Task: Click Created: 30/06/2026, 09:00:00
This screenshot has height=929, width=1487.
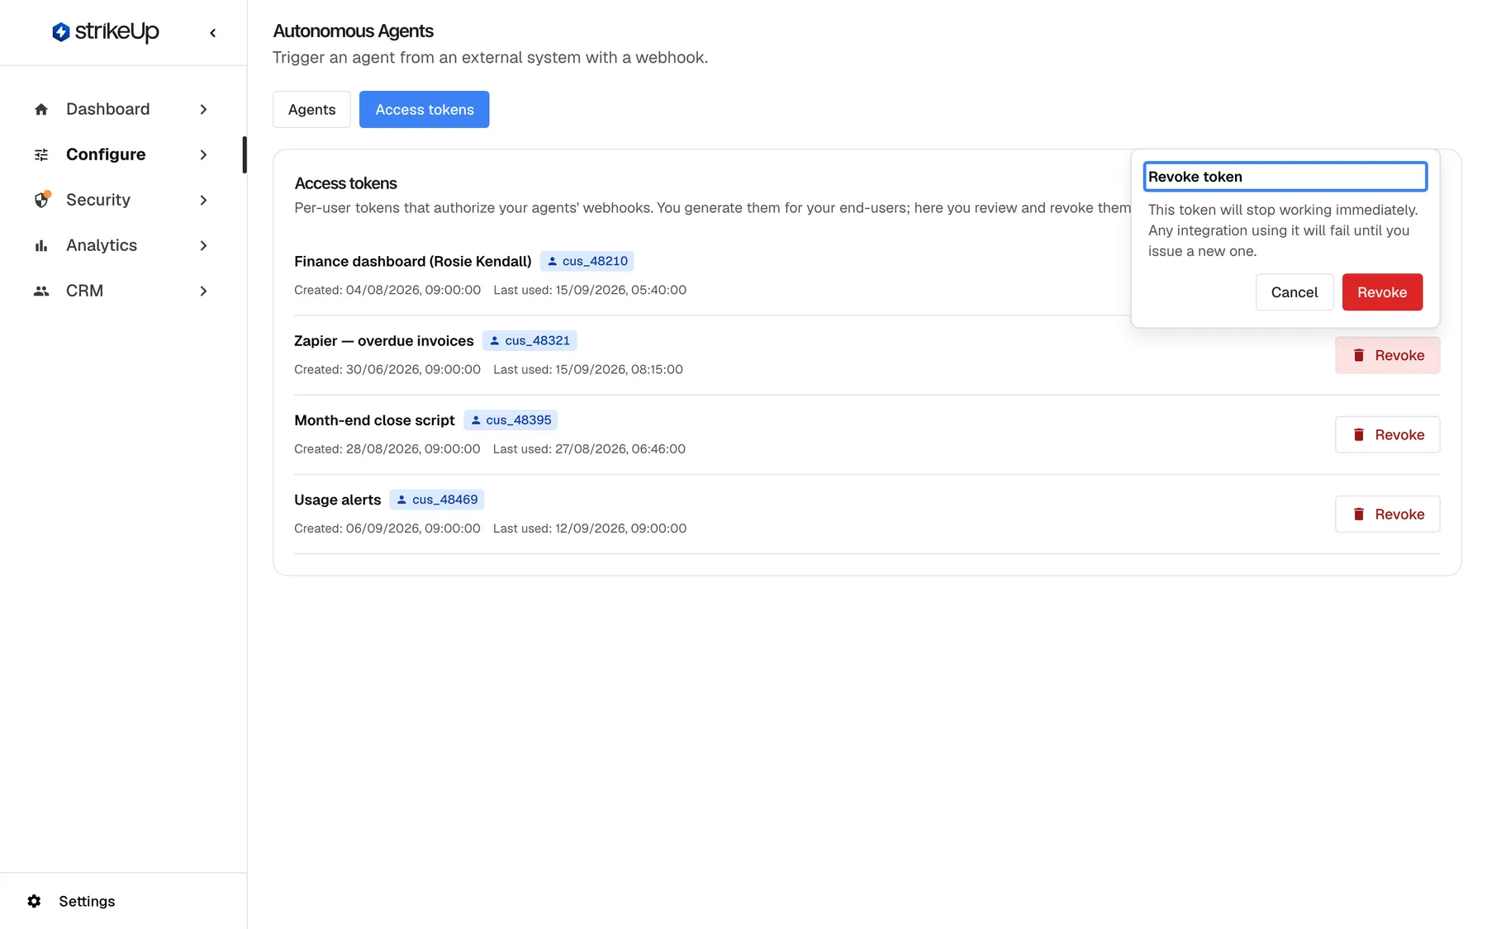Action: [x=387, y=369]
